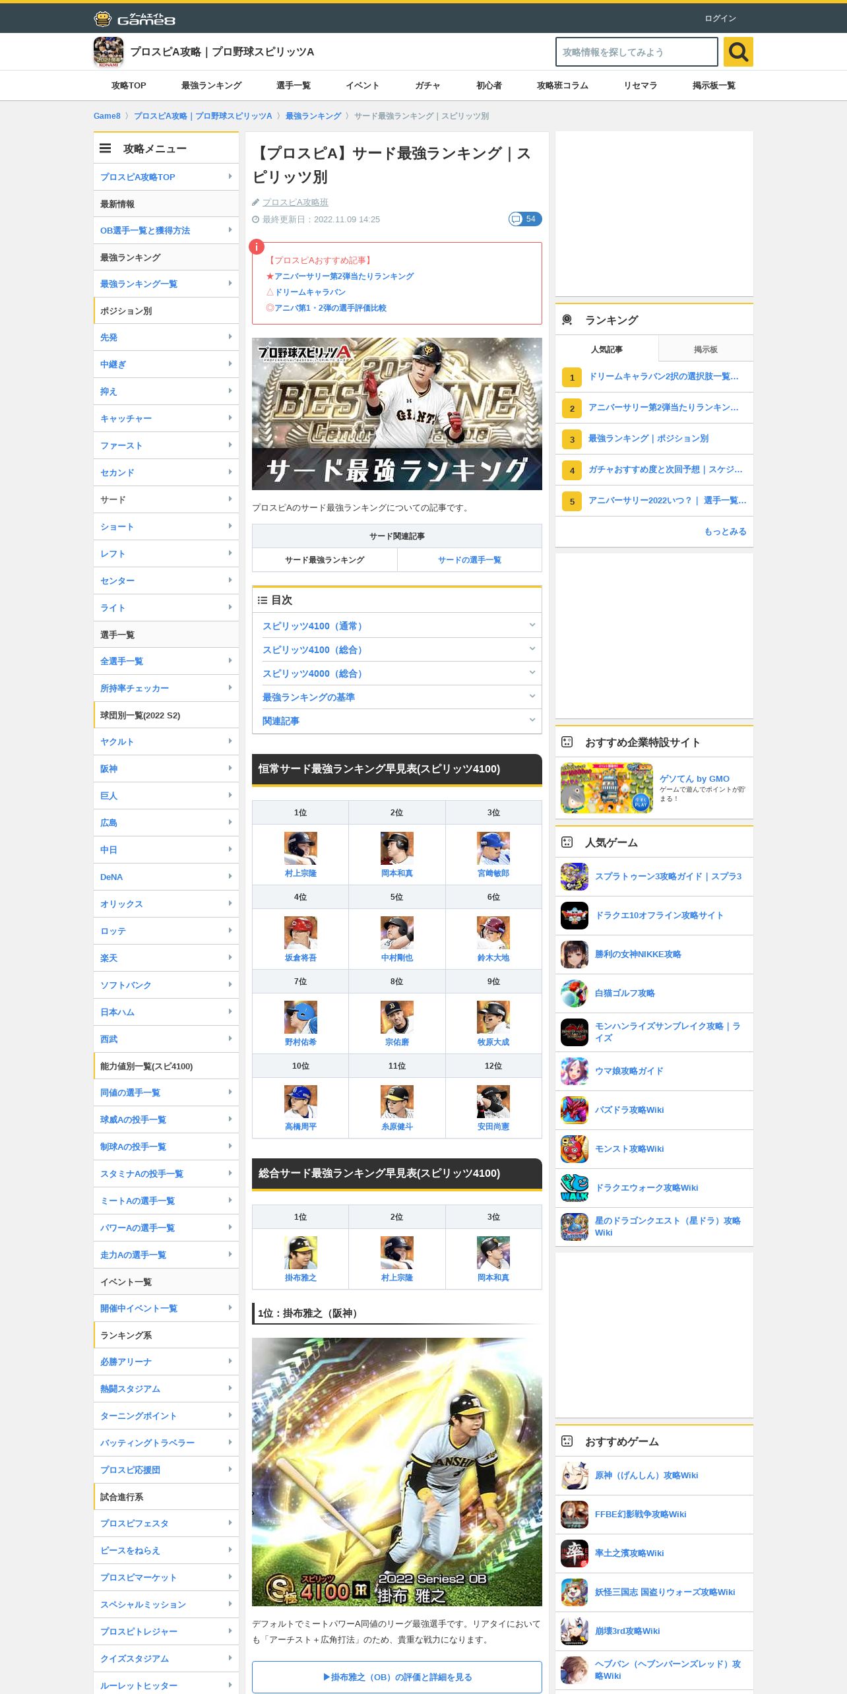Viewport: 847px width, 1694px height.
Task: Open the 掛布雅之 large card image
Action: click(397, 1472)
